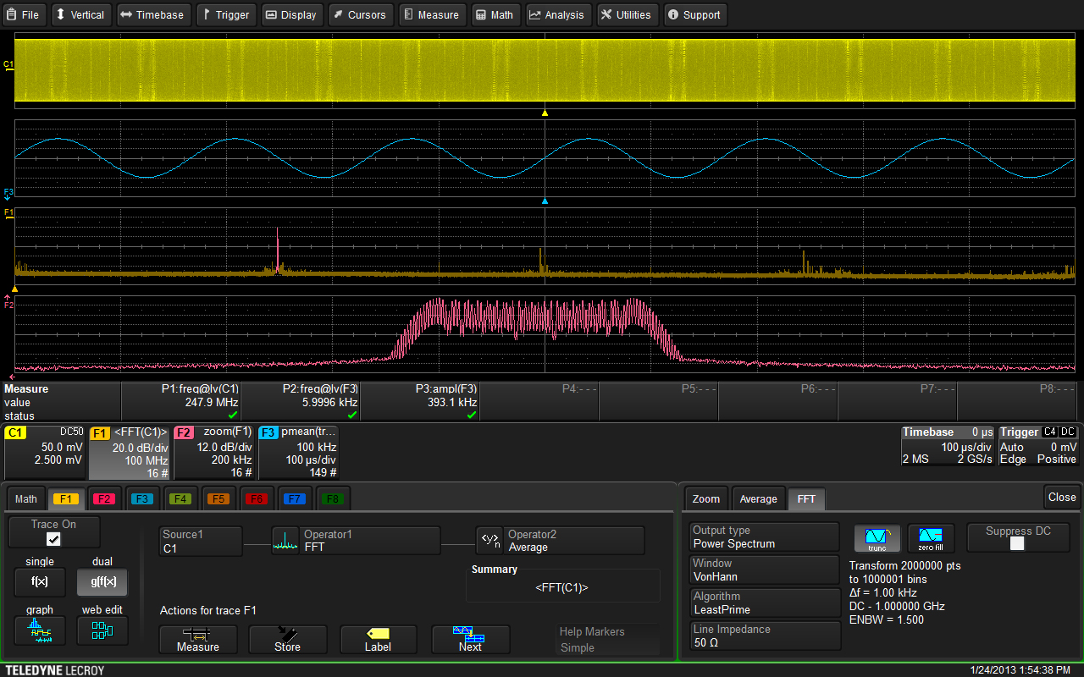Change the Window VonHann selection

point(765,570)
